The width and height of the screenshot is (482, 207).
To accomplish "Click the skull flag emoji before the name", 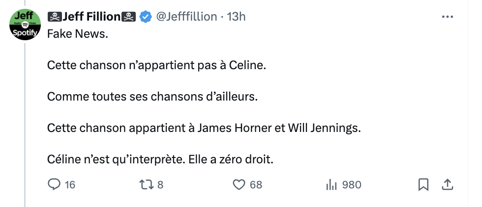I will pos(55,17).
